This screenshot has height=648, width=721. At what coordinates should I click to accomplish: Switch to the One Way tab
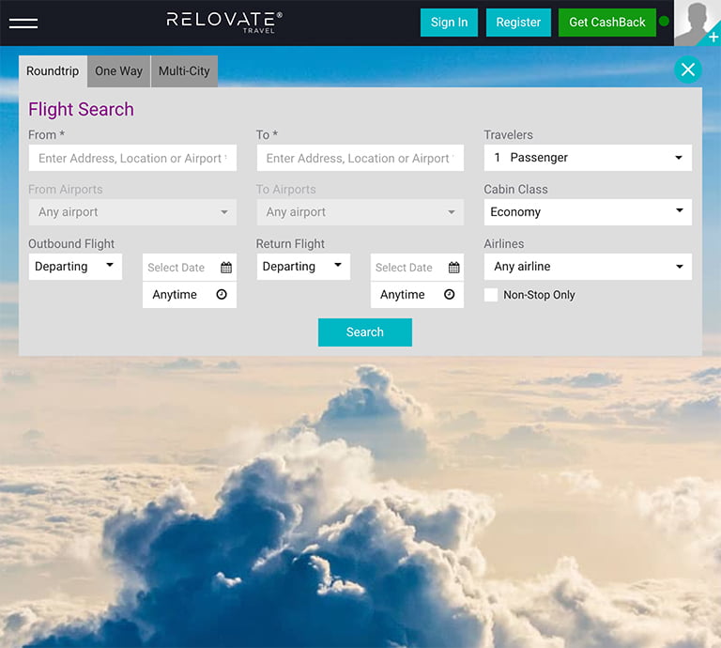pyautogui.click(x=118, y=71)
